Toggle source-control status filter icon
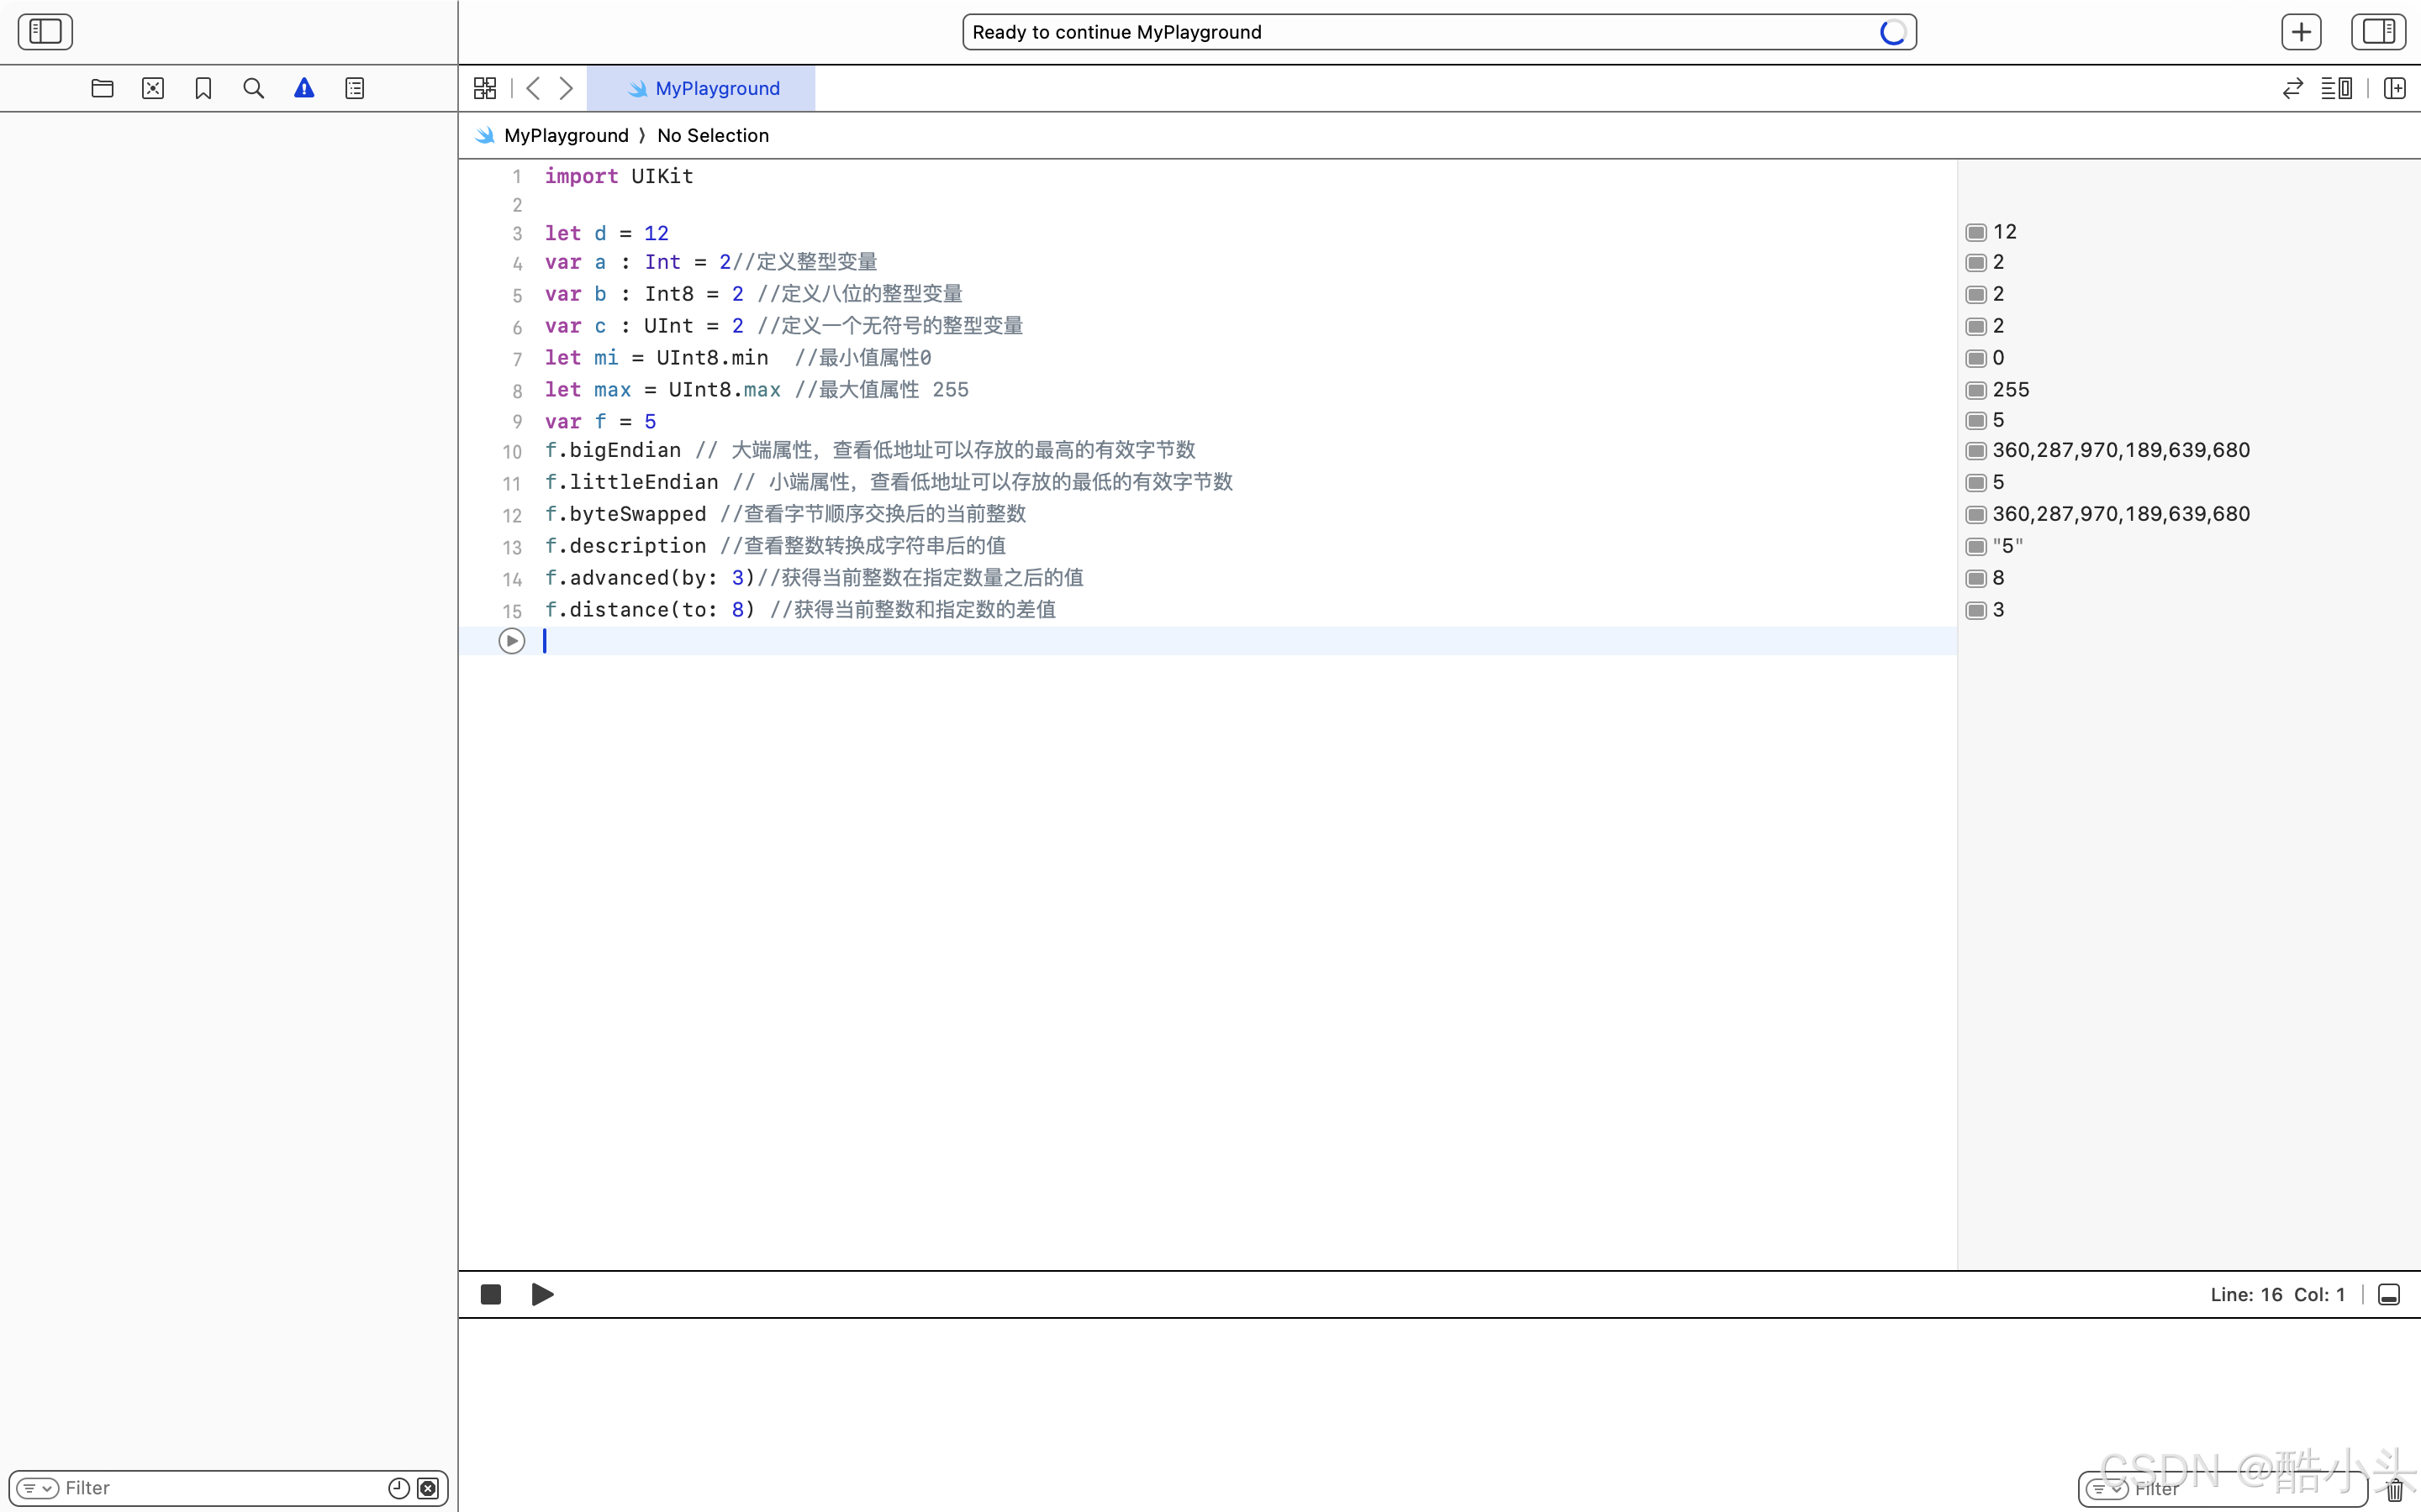This screenshot has height=1512, width=2421. 428,1488
